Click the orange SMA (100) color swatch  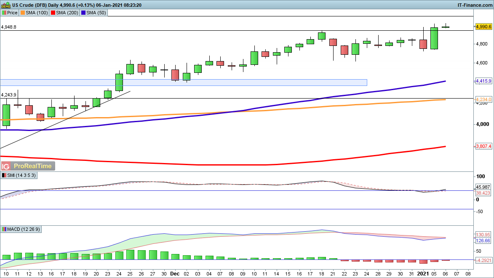pos(22,13)
